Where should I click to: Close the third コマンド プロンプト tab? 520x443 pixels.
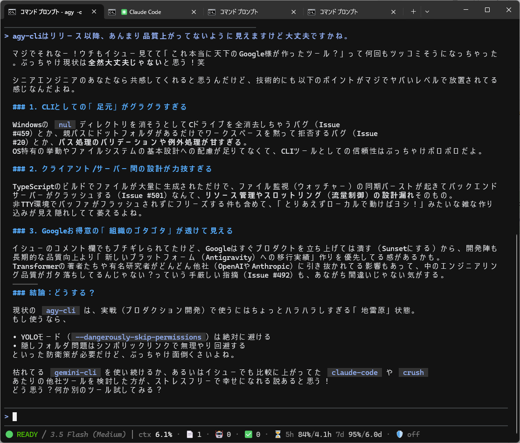pos(293,12)
